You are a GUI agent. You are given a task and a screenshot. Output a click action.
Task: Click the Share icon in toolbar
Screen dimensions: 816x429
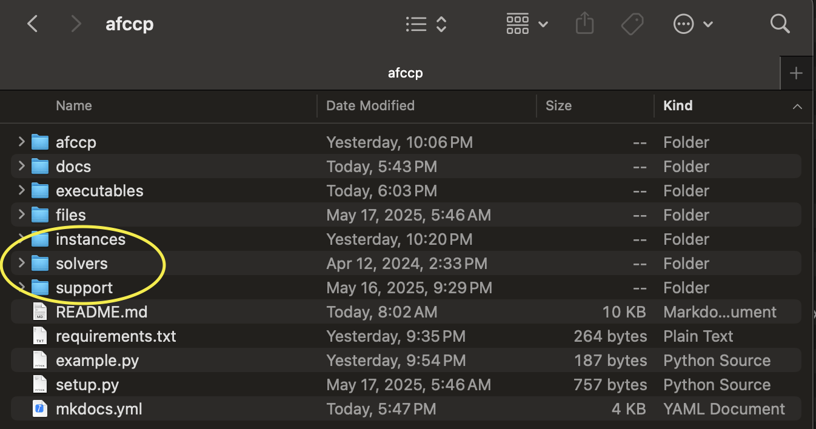tap(584, 24)
